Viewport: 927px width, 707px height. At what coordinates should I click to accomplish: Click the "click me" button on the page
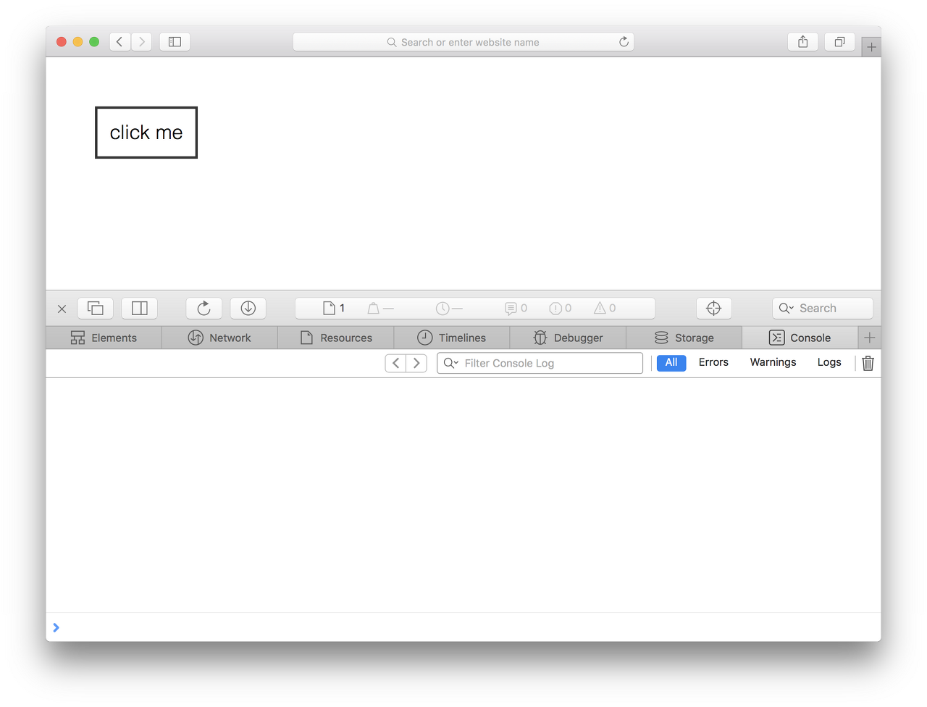coord(146,133)
